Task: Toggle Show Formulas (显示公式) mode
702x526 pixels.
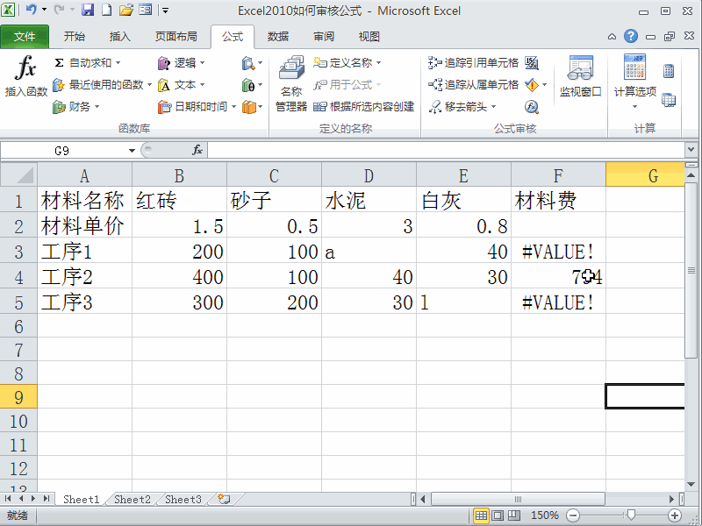Action: tap(534, 62)
